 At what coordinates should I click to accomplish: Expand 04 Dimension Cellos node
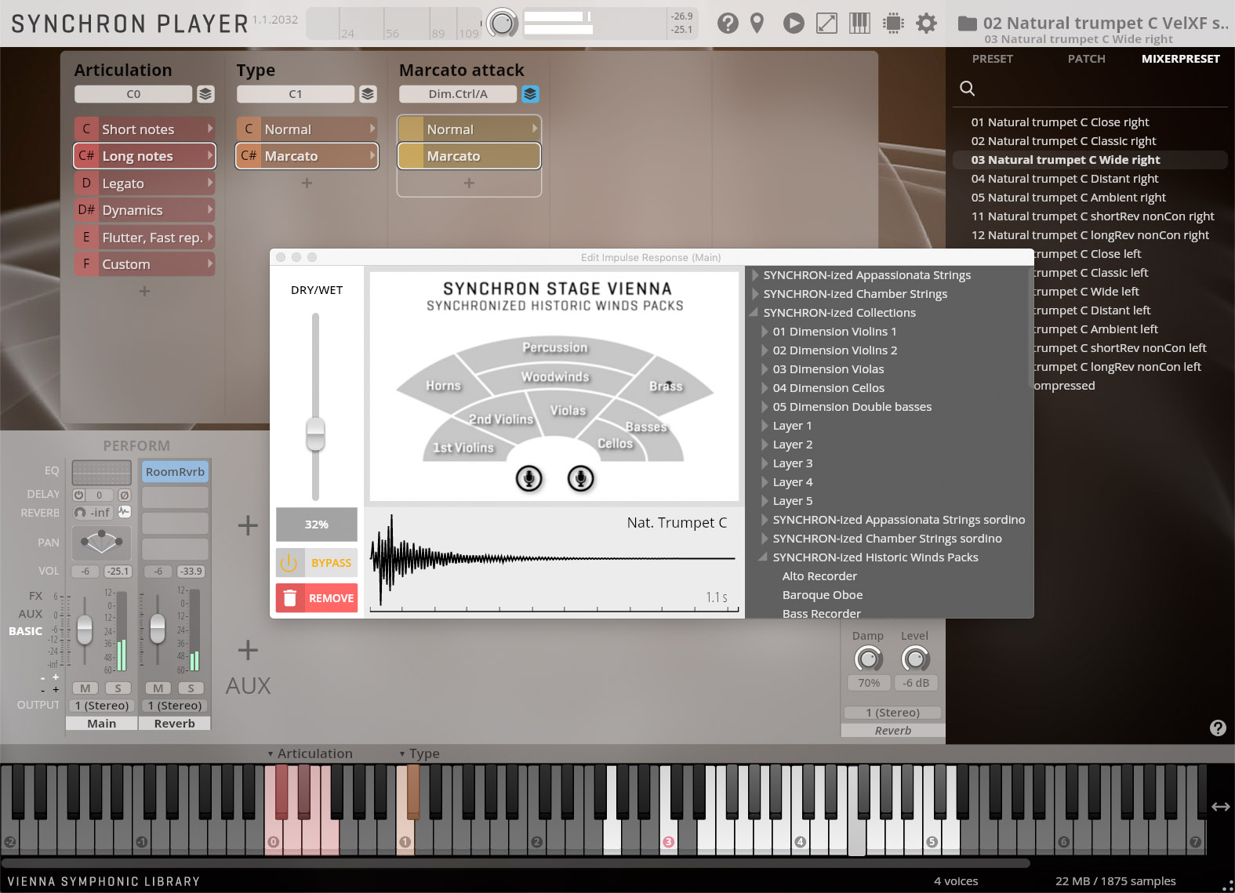765,388
